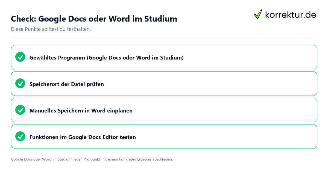
Task: Select text 'Gewähltes Programm (Google Docs oder Word im Studium)'
Action: click(107, 58)
